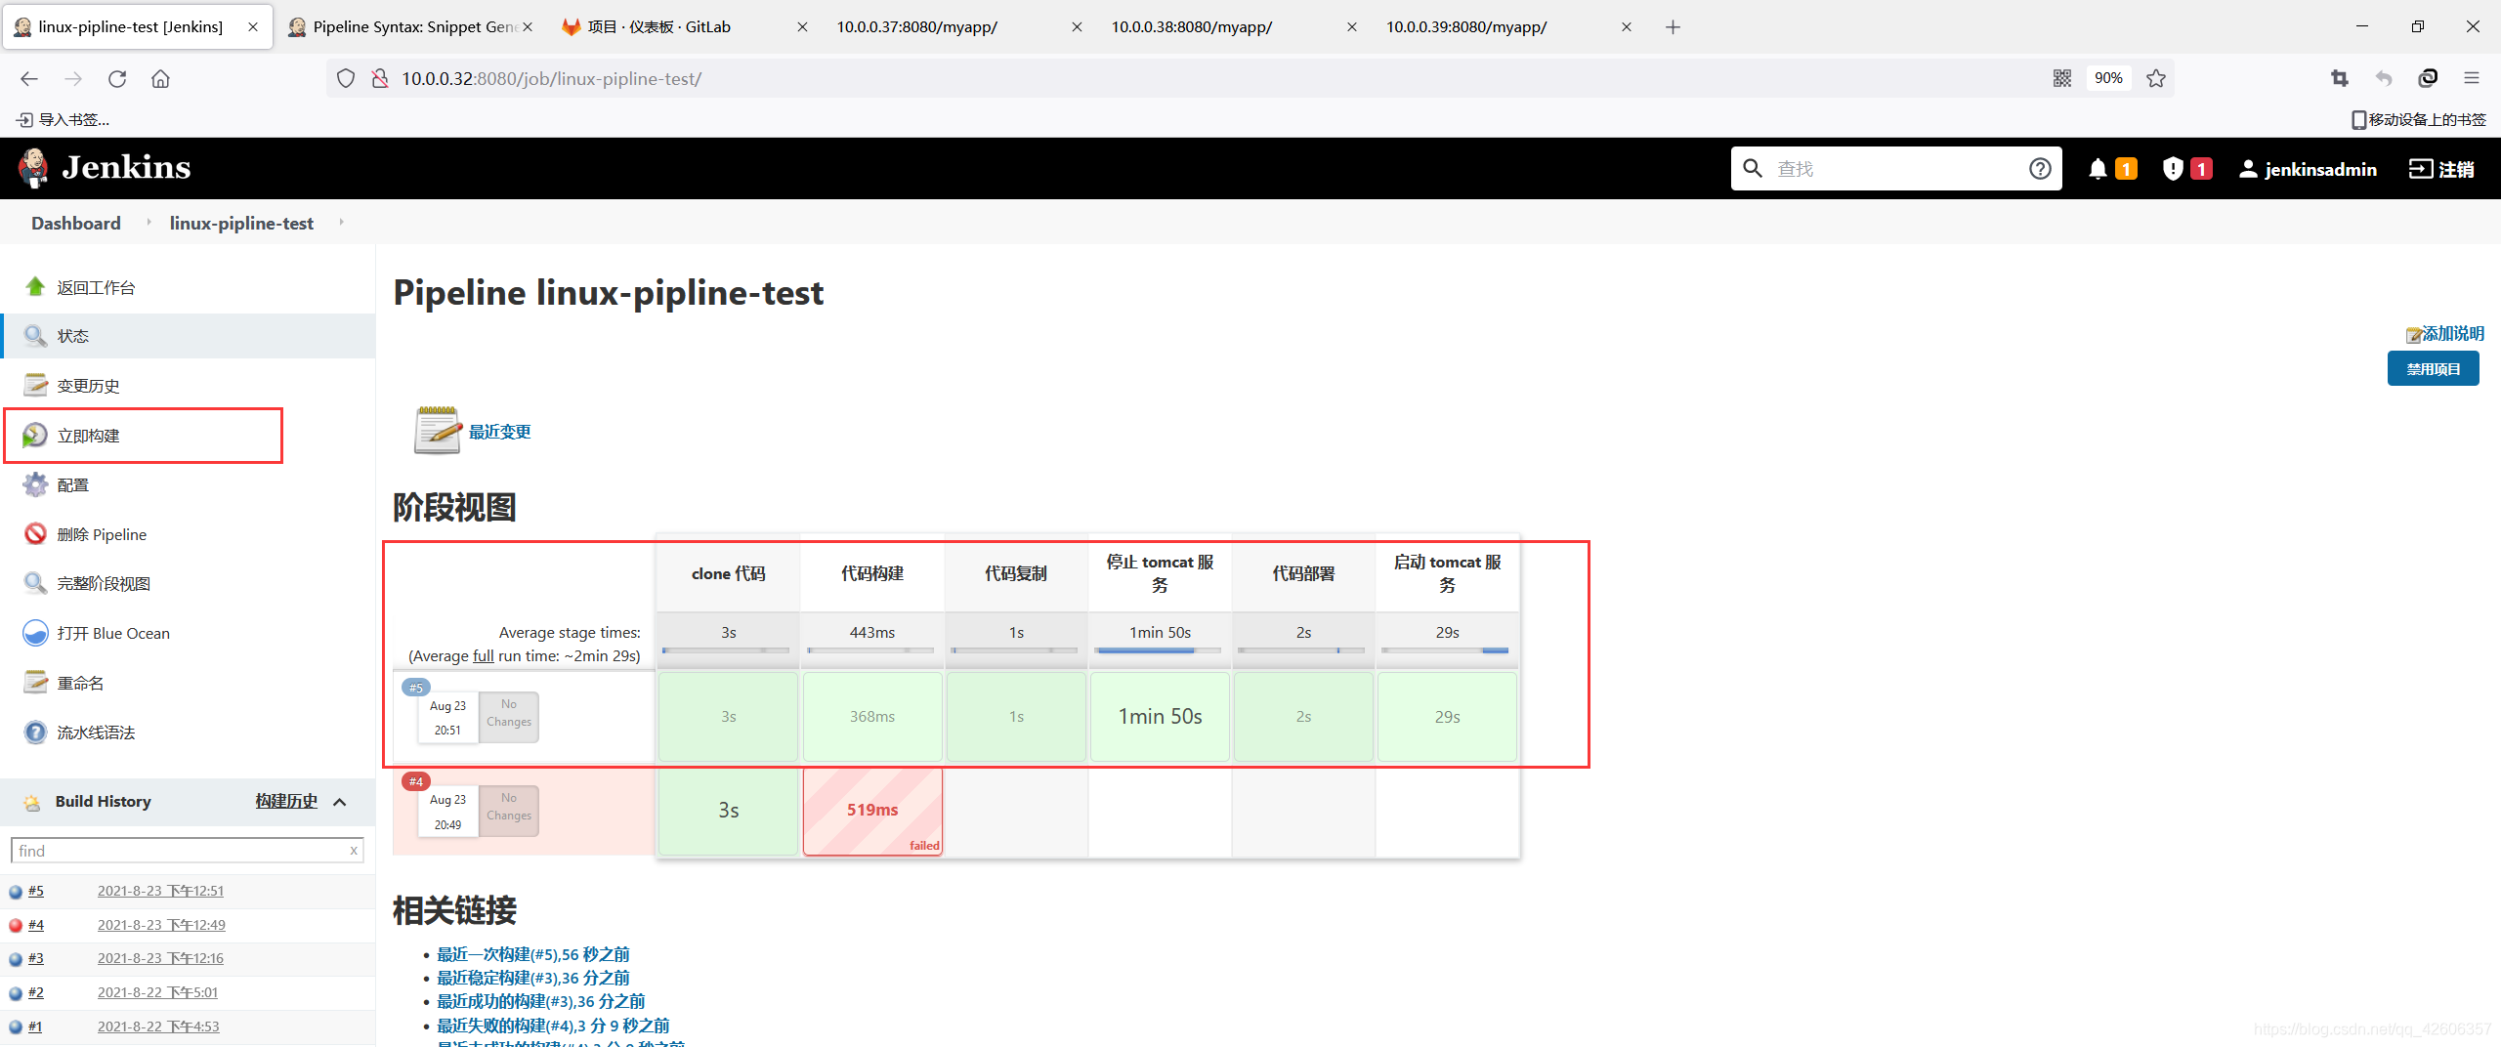Click the #5 badge in stage view
Viewport: 2501px width, 1047px height.
[x=416, y=688]
